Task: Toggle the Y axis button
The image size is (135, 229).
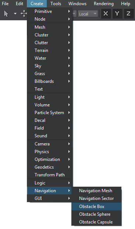Action: pos(117,14)
